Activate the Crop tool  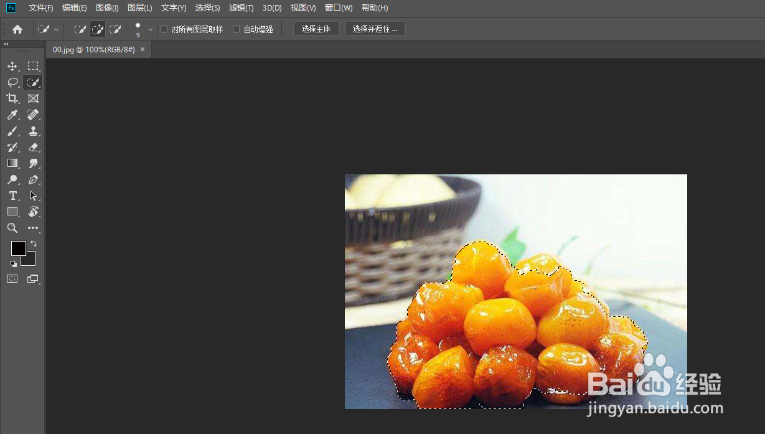[x=12, y=98]
